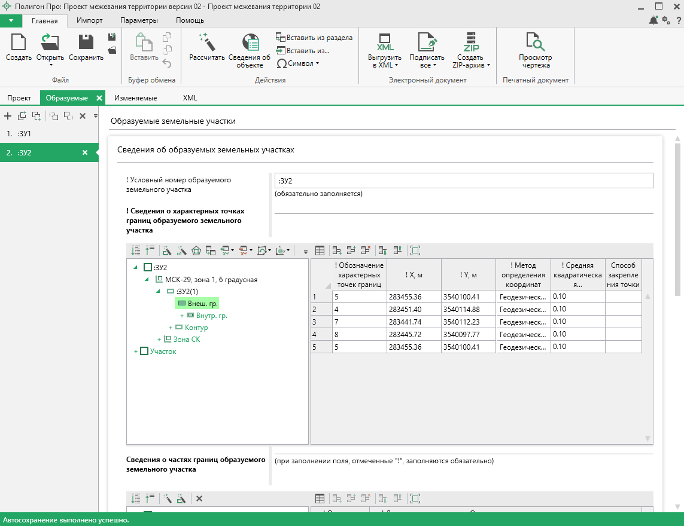The height and width of the screenshot is (526, 684).
Task: Toggle the Участок tree node checkbox
Action: pyautogui.click(x=144, y=351)
